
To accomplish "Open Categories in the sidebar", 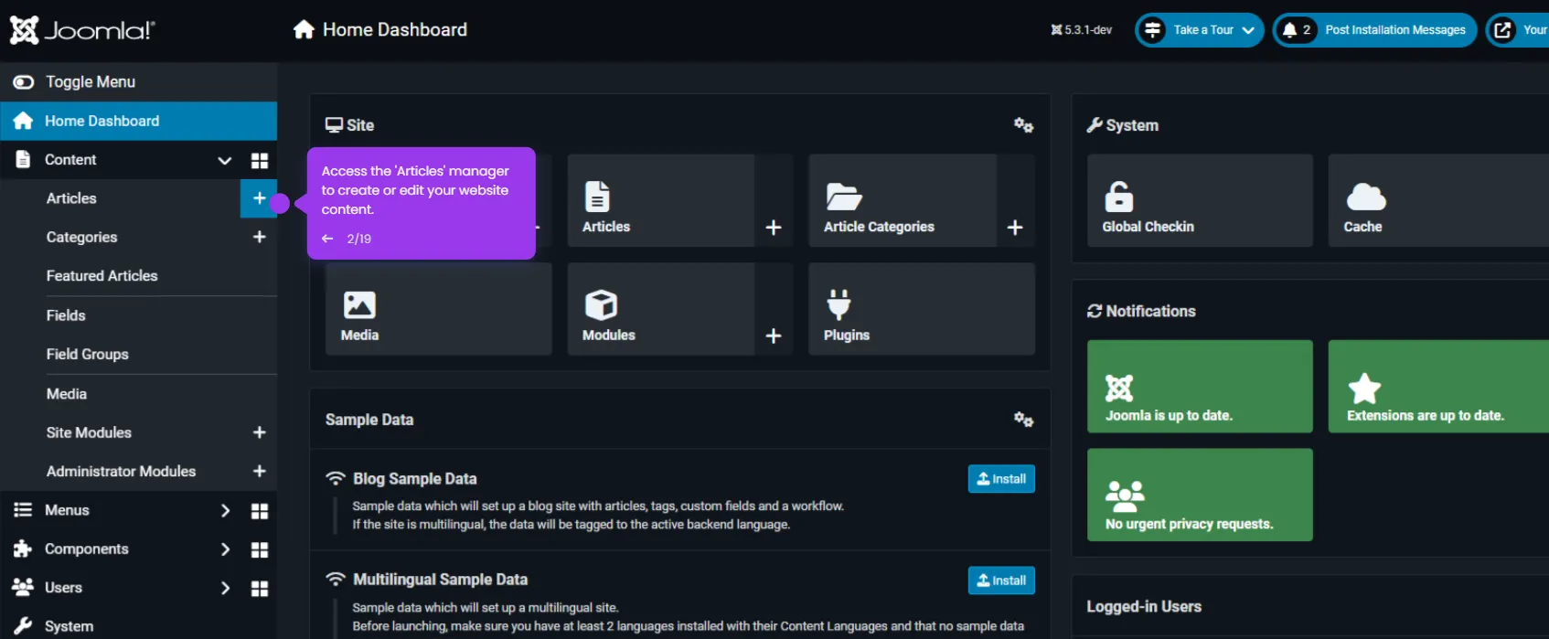I will pos(81,237).
